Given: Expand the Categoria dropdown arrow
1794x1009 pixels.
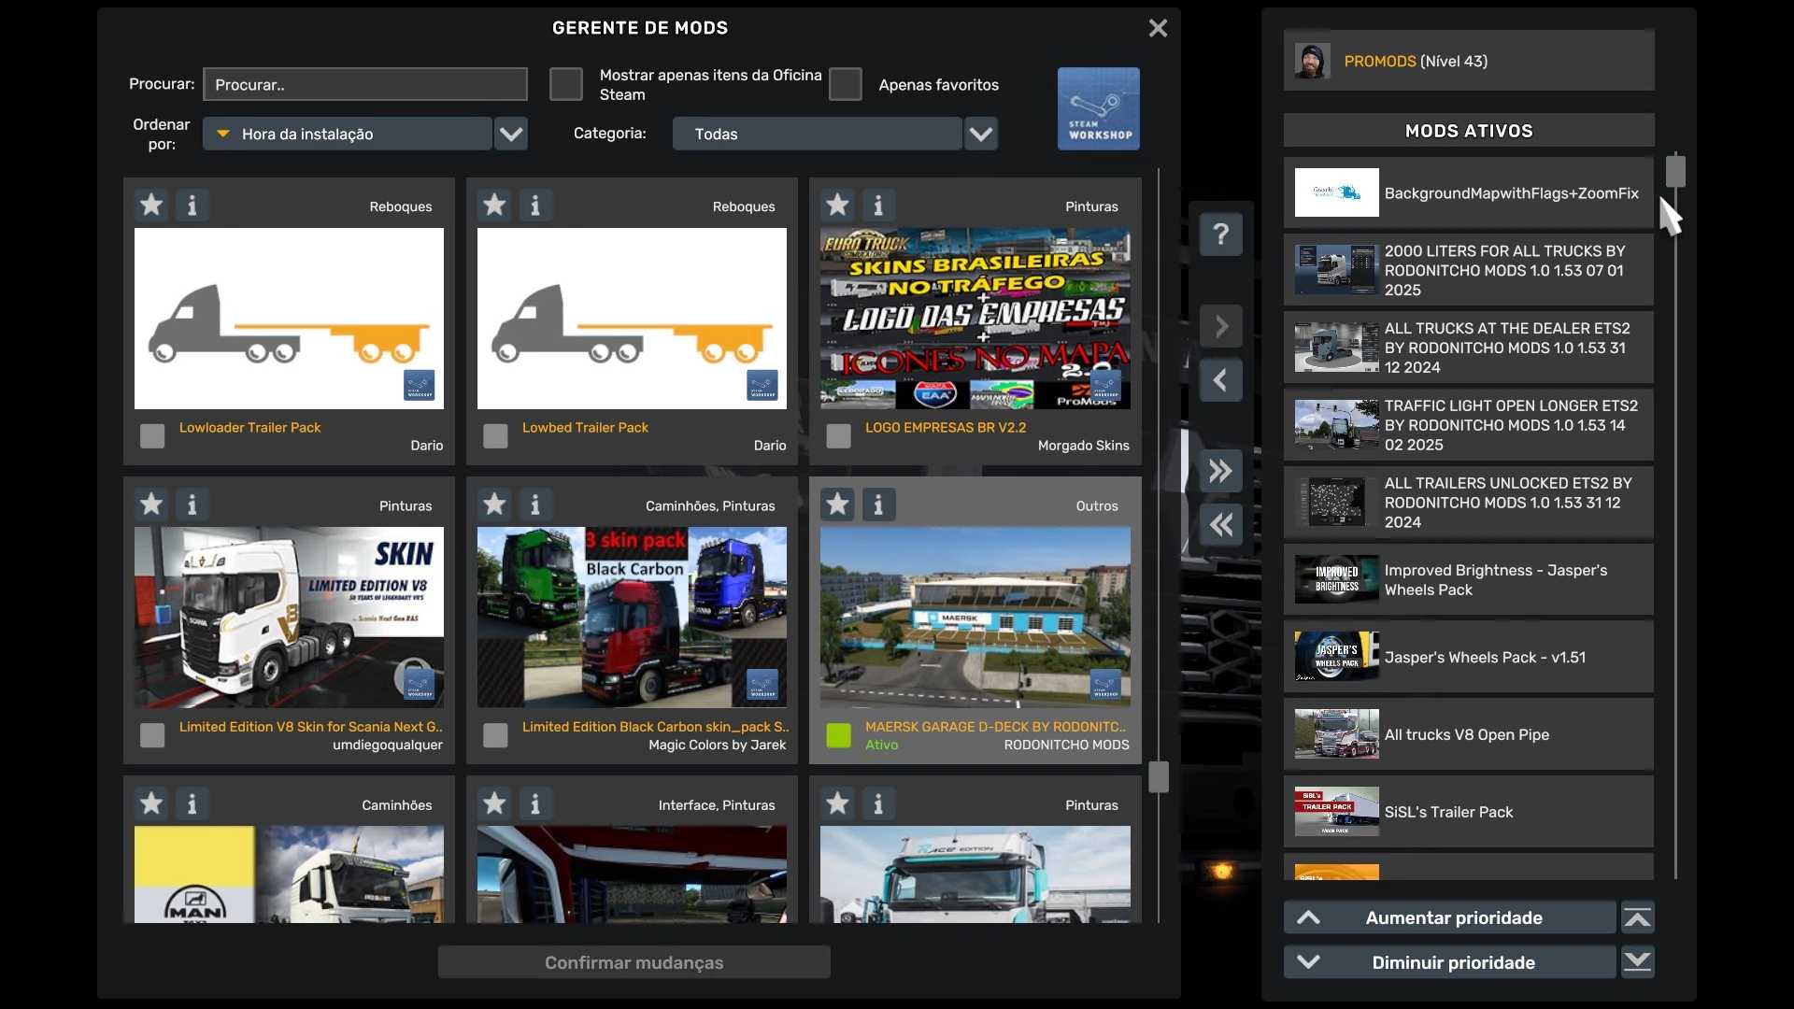Looking at the screenshot, I should (x=980, y=134).
